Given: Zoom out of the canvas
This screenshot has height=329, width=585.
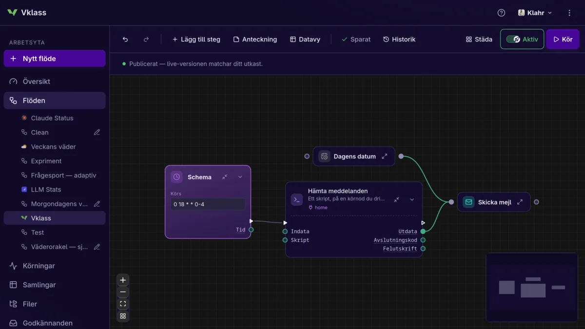Looking at the screenshot, I should [123, 292].
